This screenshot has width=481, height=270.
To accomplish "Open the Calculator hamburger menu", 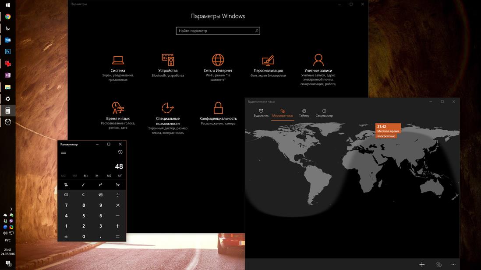I will pos(64,152).
